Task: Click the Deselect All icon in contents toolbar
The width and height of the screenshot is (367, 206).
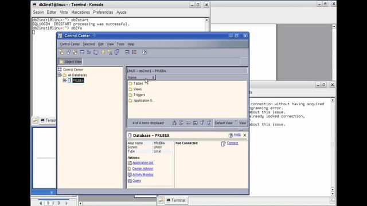Action: (x=209, y=123)
